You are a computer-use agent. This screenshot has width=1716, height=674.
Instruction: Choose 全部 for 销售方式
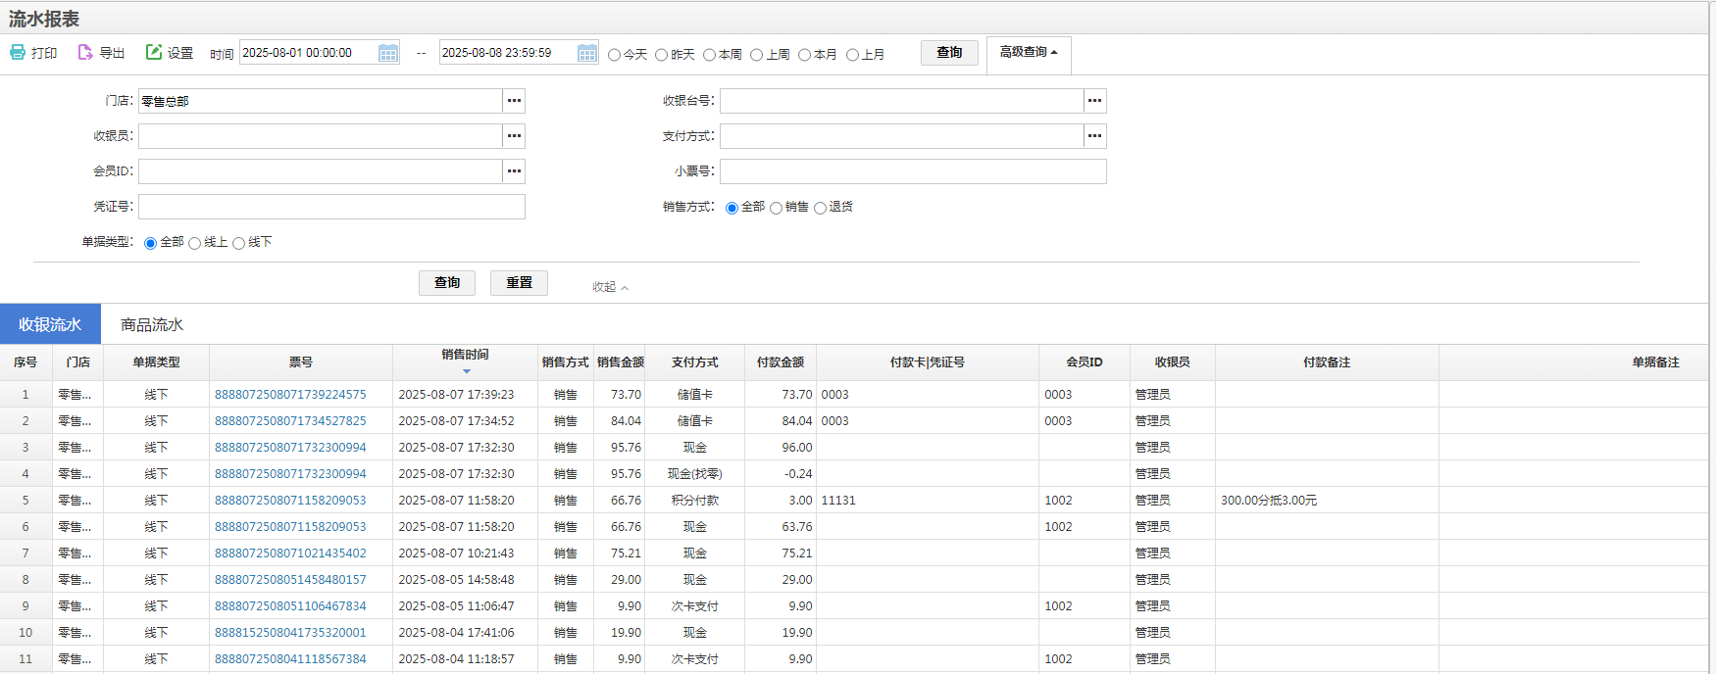pos(732,208)
